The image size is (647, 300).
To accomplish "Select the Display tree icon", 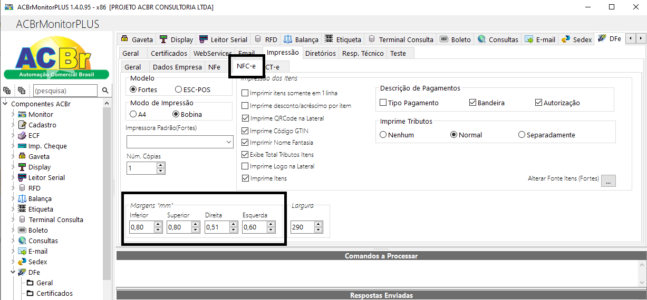I will (22, 167).
